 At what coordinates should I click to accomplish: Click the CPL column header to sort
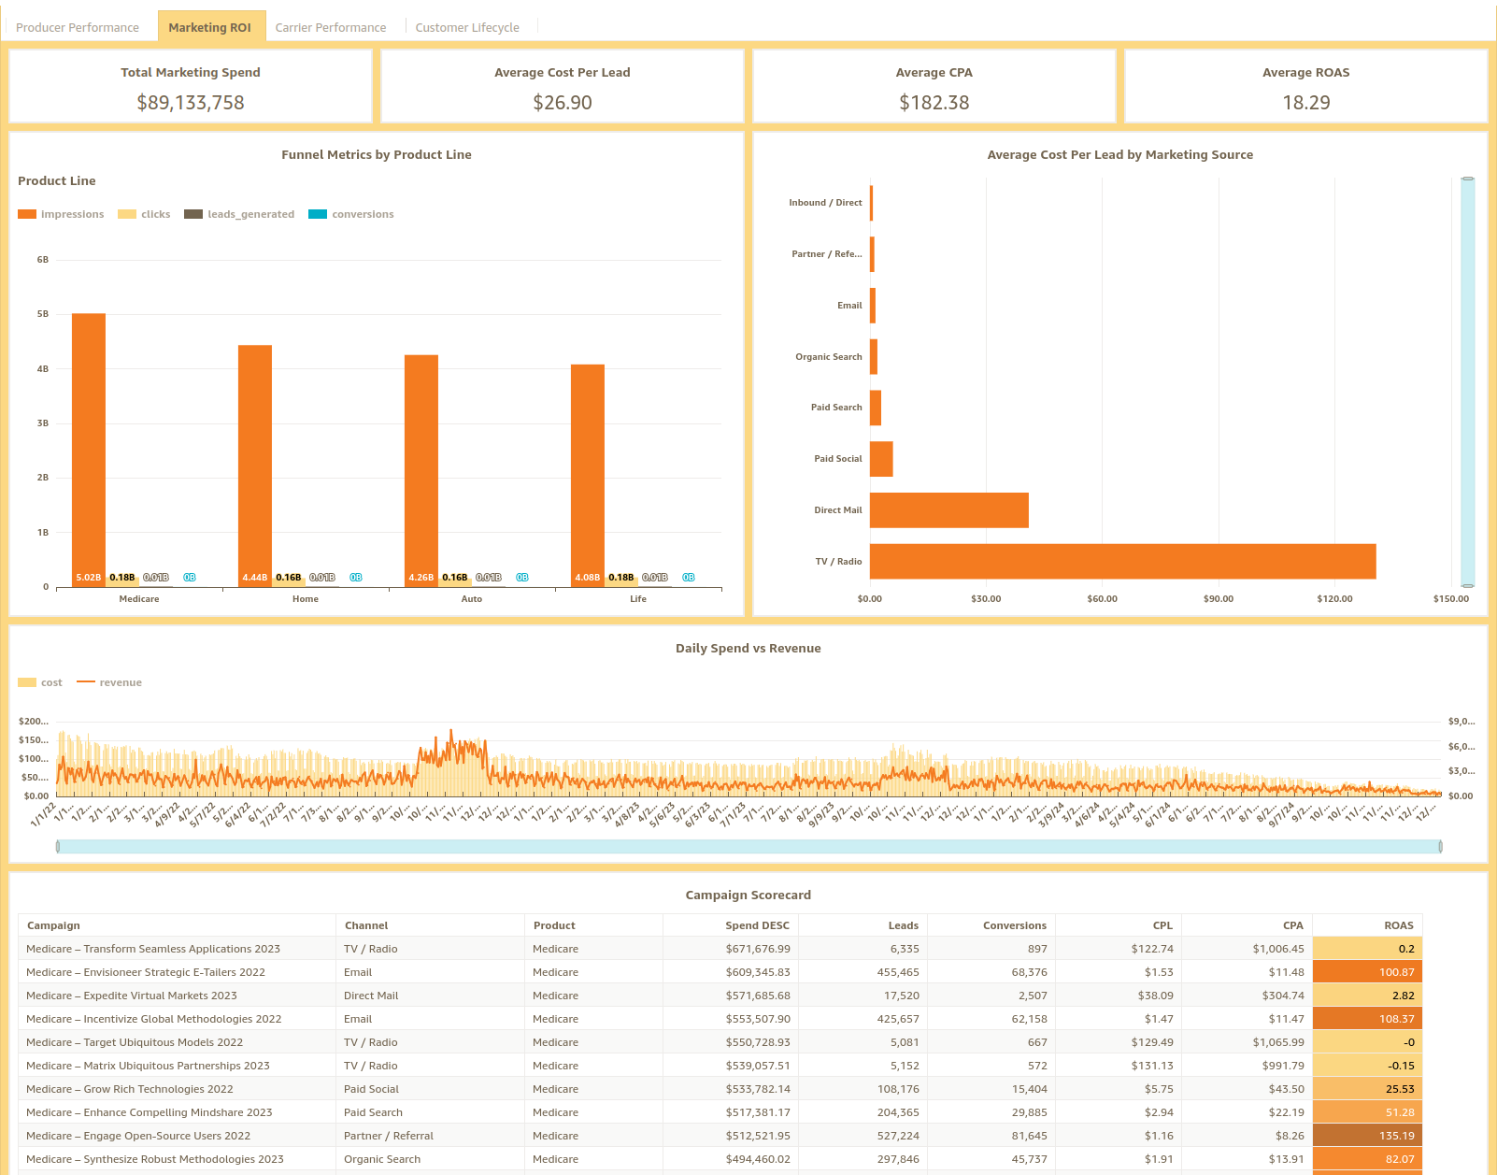click(1162, 925)
